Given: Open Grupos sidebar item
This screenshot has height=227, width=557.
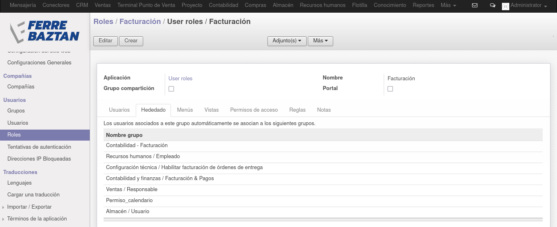Looking at the screenshot, I should (x=16, y=111).
